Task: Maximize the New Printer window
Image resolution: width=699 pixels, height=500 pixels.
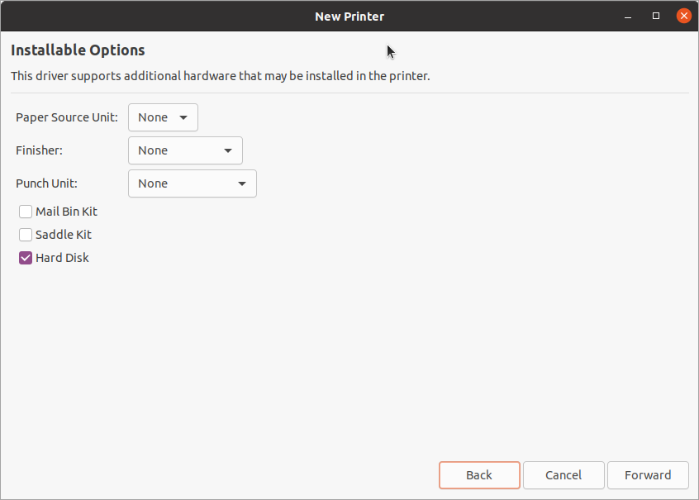Action: point(656,16)
